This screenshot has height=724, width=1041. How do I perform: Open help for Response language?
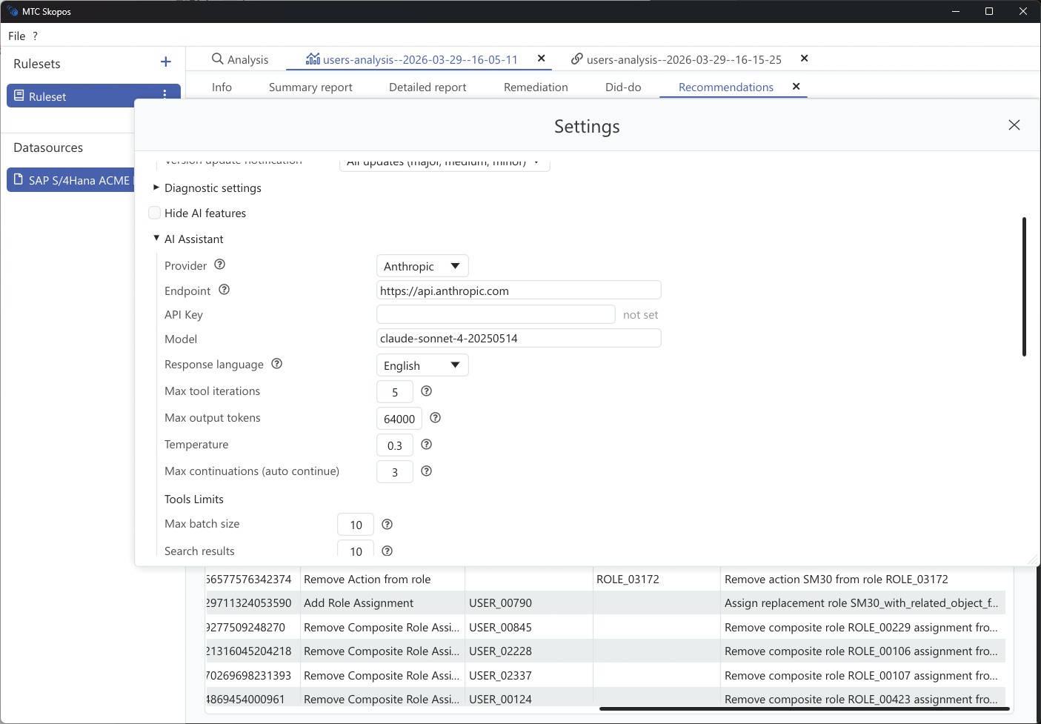pyautogui.click(x=276, y=363)
